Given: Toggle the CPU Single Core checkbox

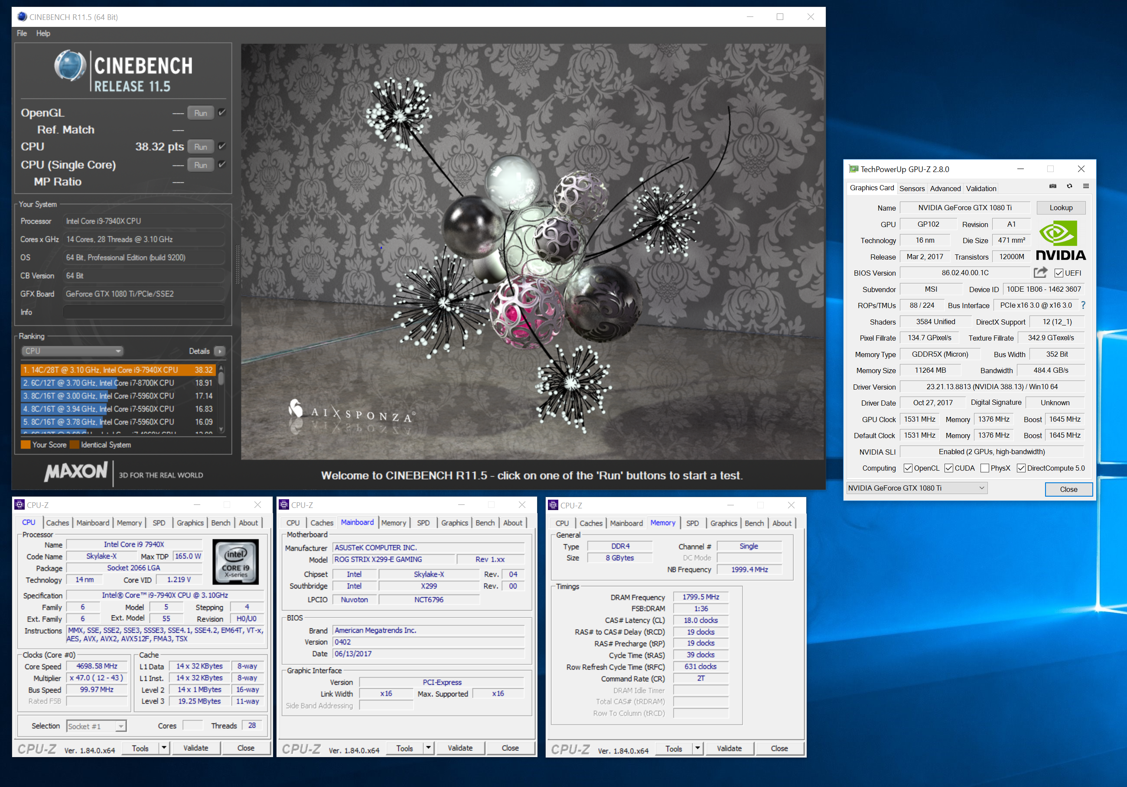Looking at the screenshot, I should pyautogui.click(x=222, y=164).
